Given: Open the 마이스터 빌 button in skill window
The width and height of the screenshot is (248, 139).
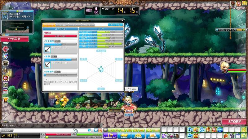Looking at the screenshot, I should click(115, 25).
